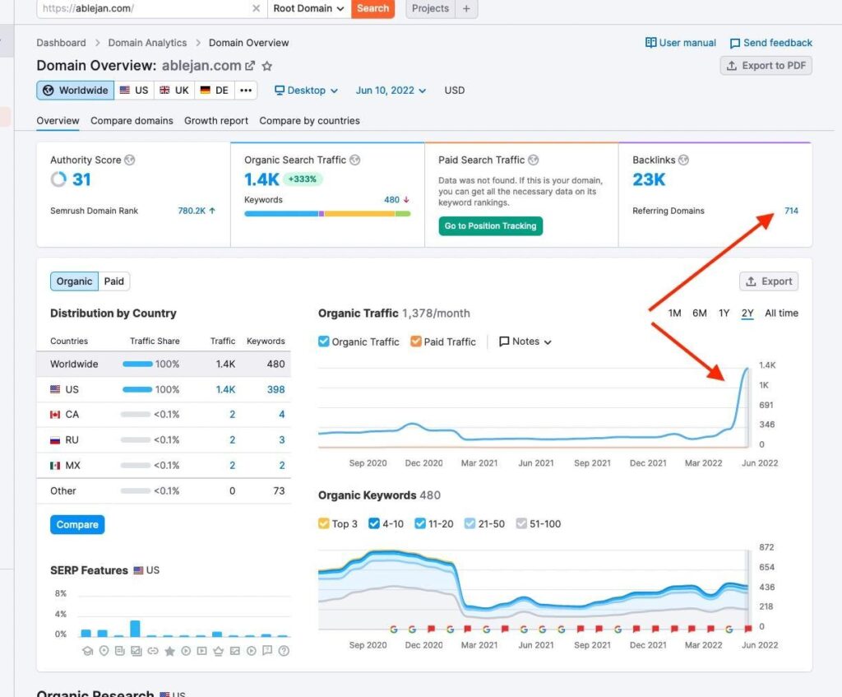Toggle the 21-50 keywords checkbox
The height and width of the screenshot is (697, 842).
point(470,523)
